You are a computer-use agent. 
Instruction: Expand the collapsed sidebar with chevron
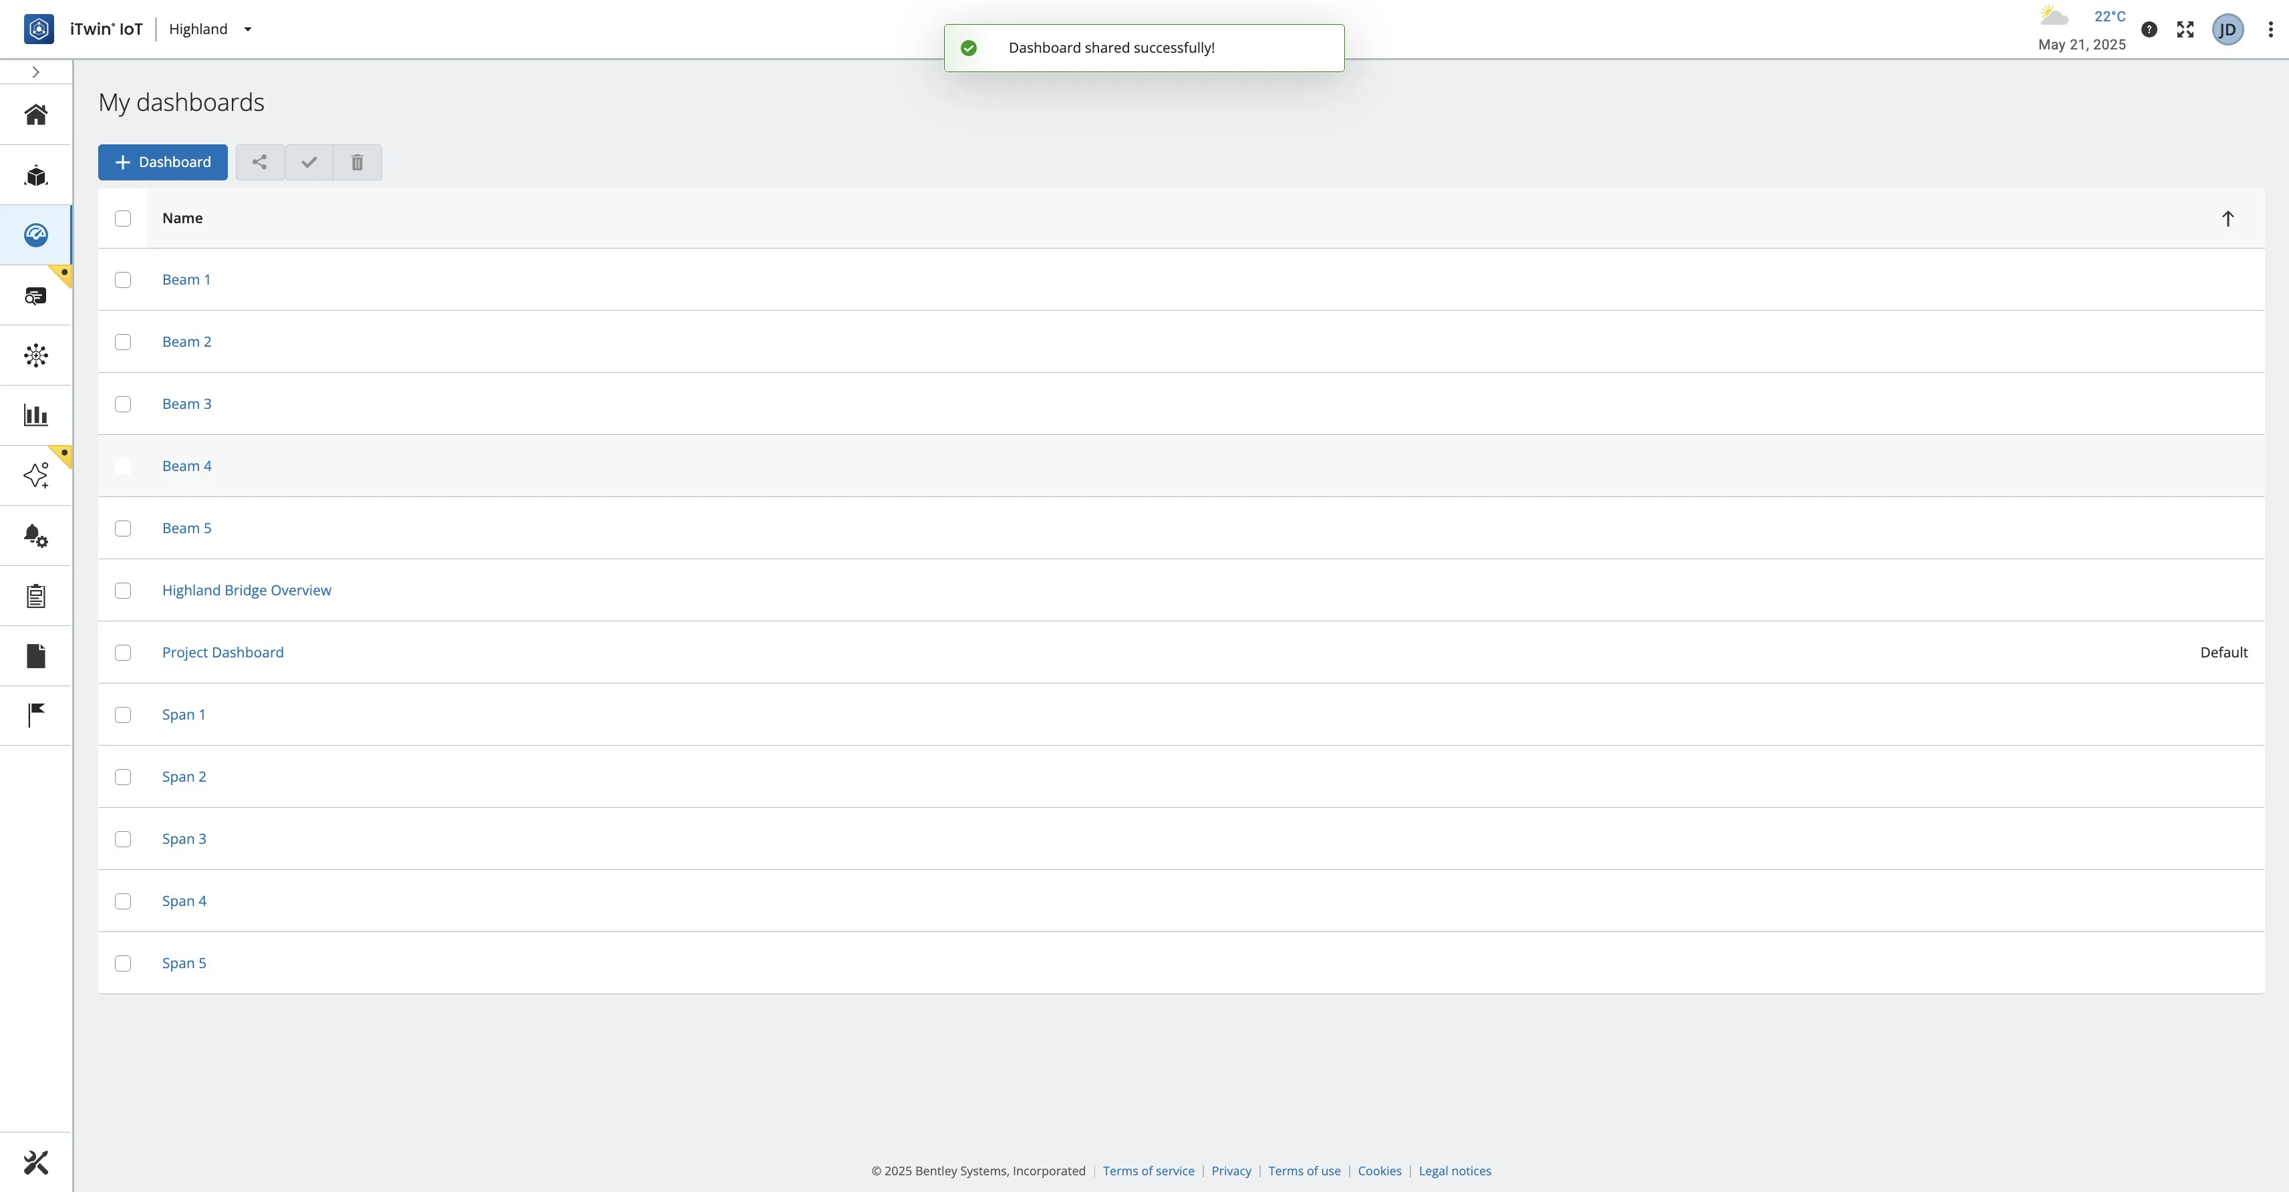click(x=35, y=72)
